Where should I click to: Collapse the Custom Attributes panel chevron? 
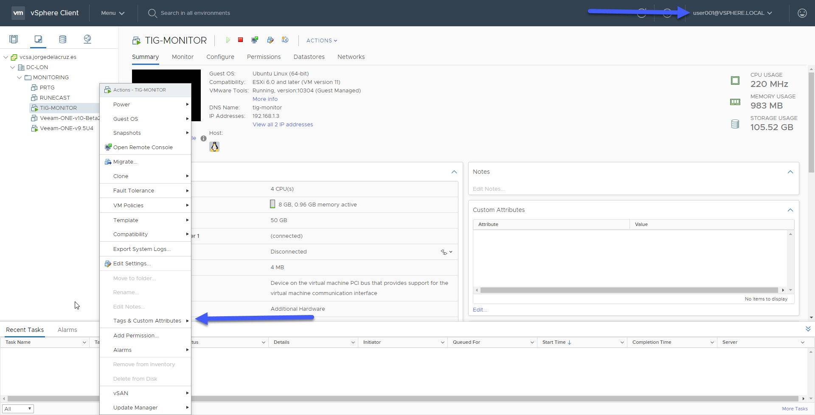(x=790, y=210)
